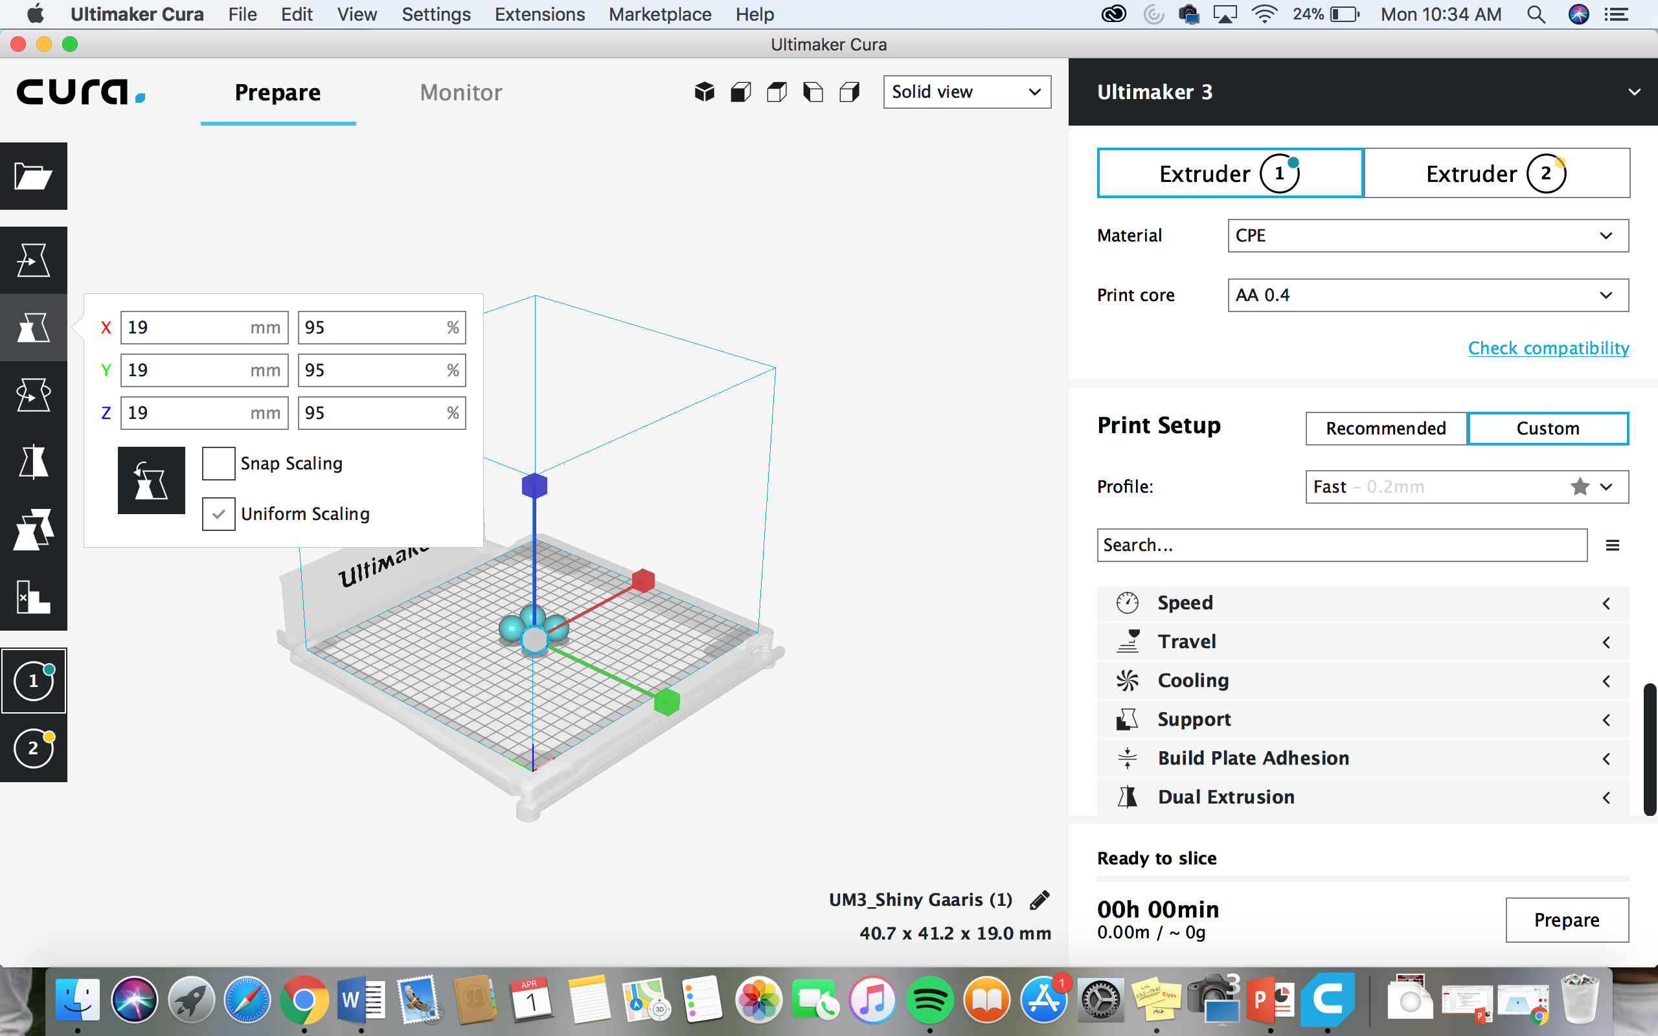
Task: Select Custom print setup option
Action: [x=1547, y=427]
